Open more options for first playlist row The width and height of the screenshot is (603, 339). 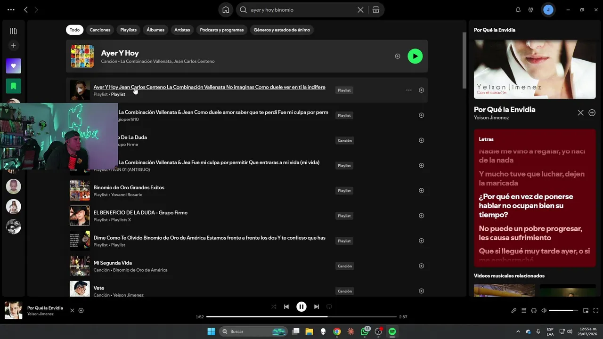408,90
